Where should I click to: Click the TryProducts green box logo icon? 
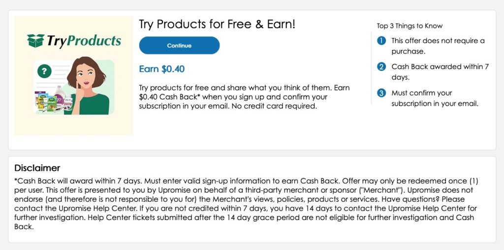(x=35, y=40)
